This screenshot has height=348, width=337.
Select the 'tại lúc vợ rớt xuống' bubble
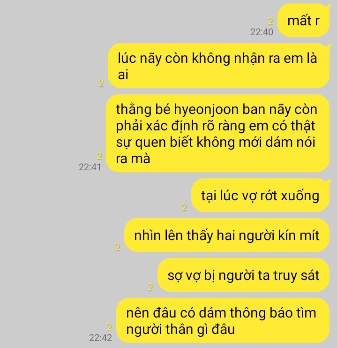pos(261,195)
